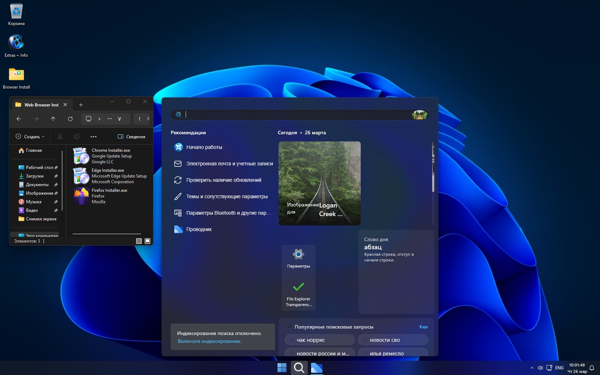Click the Еще link in popular searches
Viewport: 600px width, 375px height.
pos(423,327)
